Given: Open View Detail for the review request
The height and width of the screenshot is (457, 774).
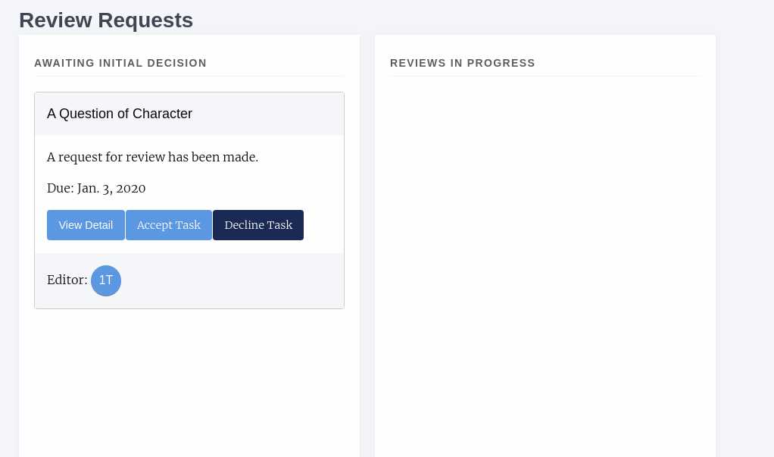Looking at the screenshot, I should [86, 225].
